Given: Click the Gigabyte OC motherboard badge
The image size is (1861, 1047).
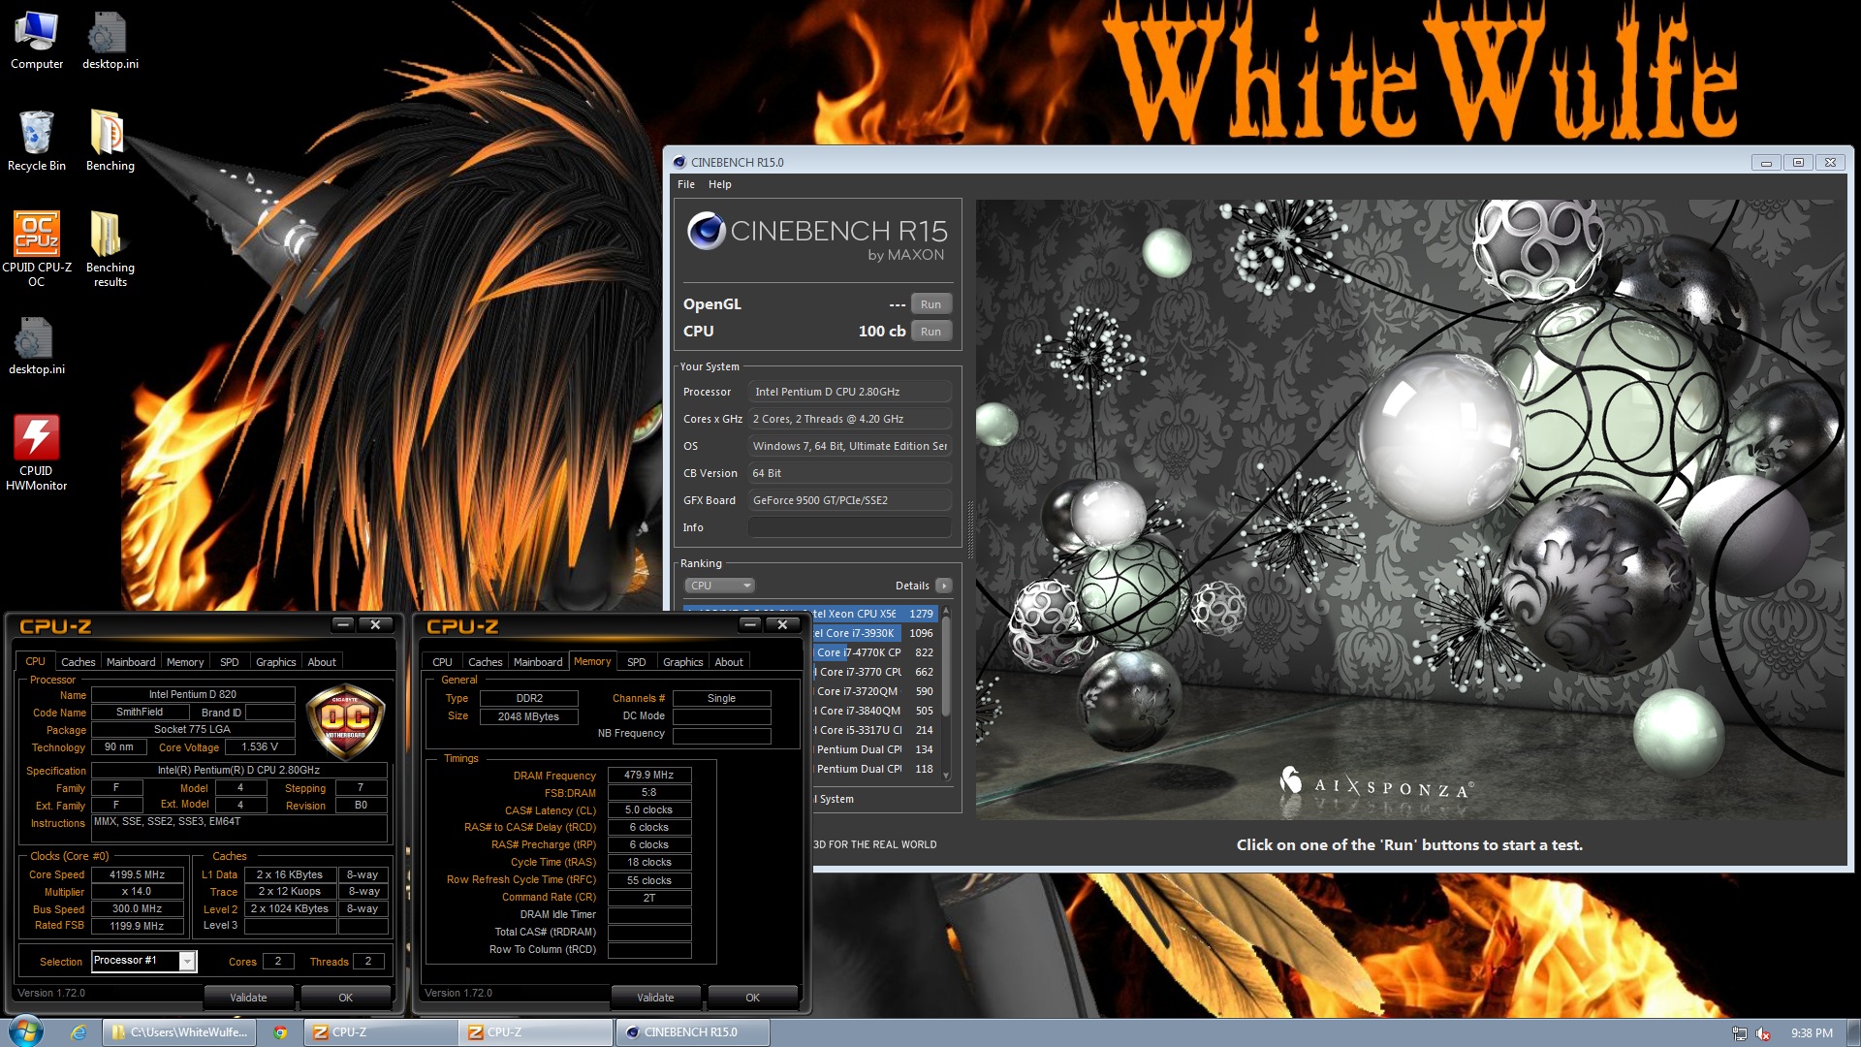Looking at the screenshot, I should click(x=345, y=721).
